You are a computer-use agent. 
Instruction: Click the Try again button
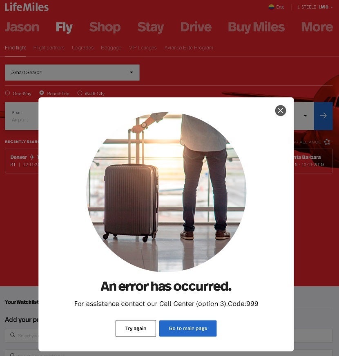pos(136,328)
